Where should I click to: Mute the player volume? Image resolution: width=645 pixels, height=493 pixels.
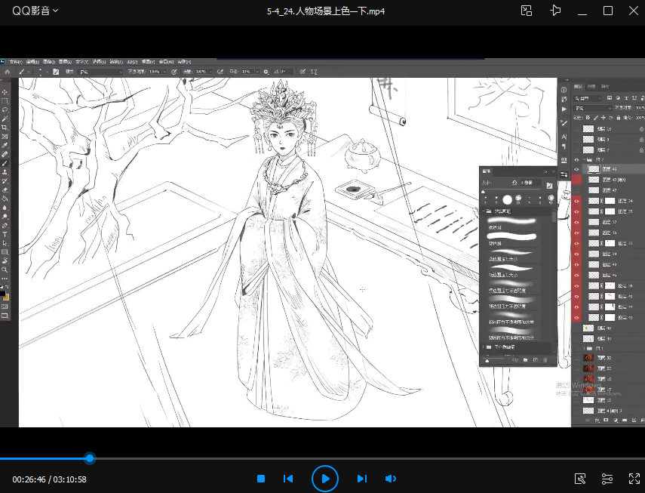coord(391,479)
